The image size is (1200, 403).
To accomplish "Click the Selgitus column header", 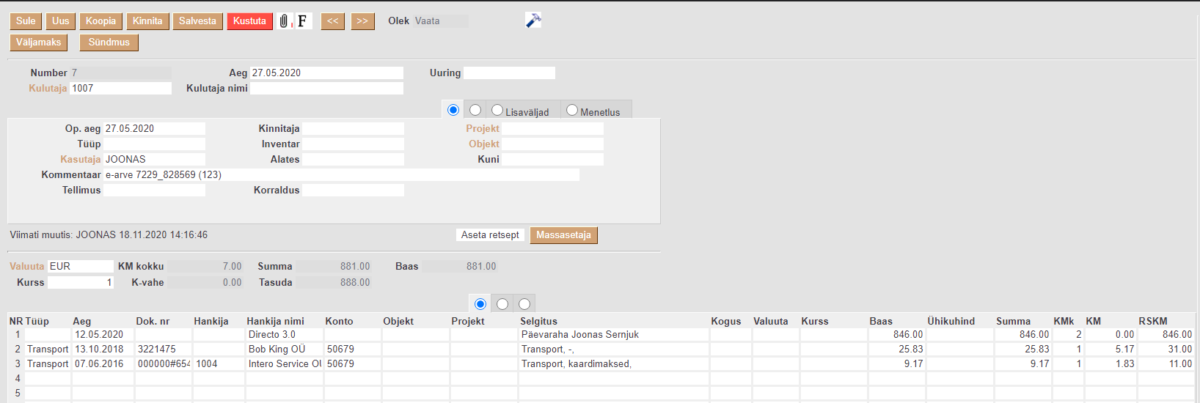I will (539, 321).
